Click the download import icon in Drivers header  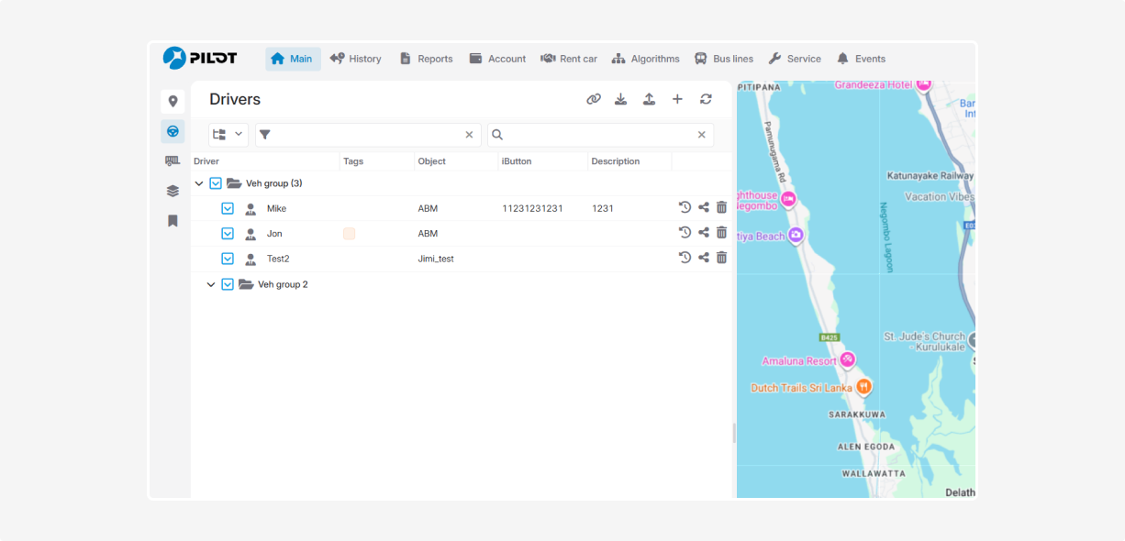pos(621,99)
